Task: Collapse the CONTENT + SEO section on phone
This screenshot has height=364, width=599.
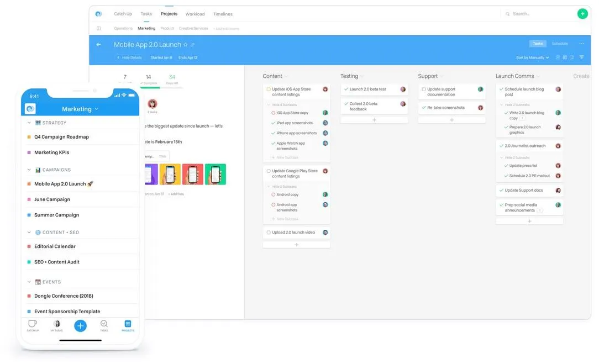Action: [29, 232]
